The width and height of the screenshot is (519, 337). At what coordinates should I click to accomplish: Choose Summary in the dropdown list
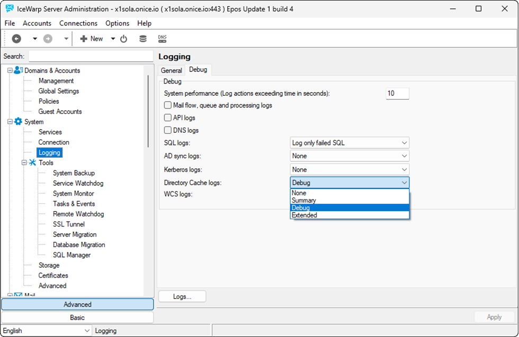click(x=350, y=201)
